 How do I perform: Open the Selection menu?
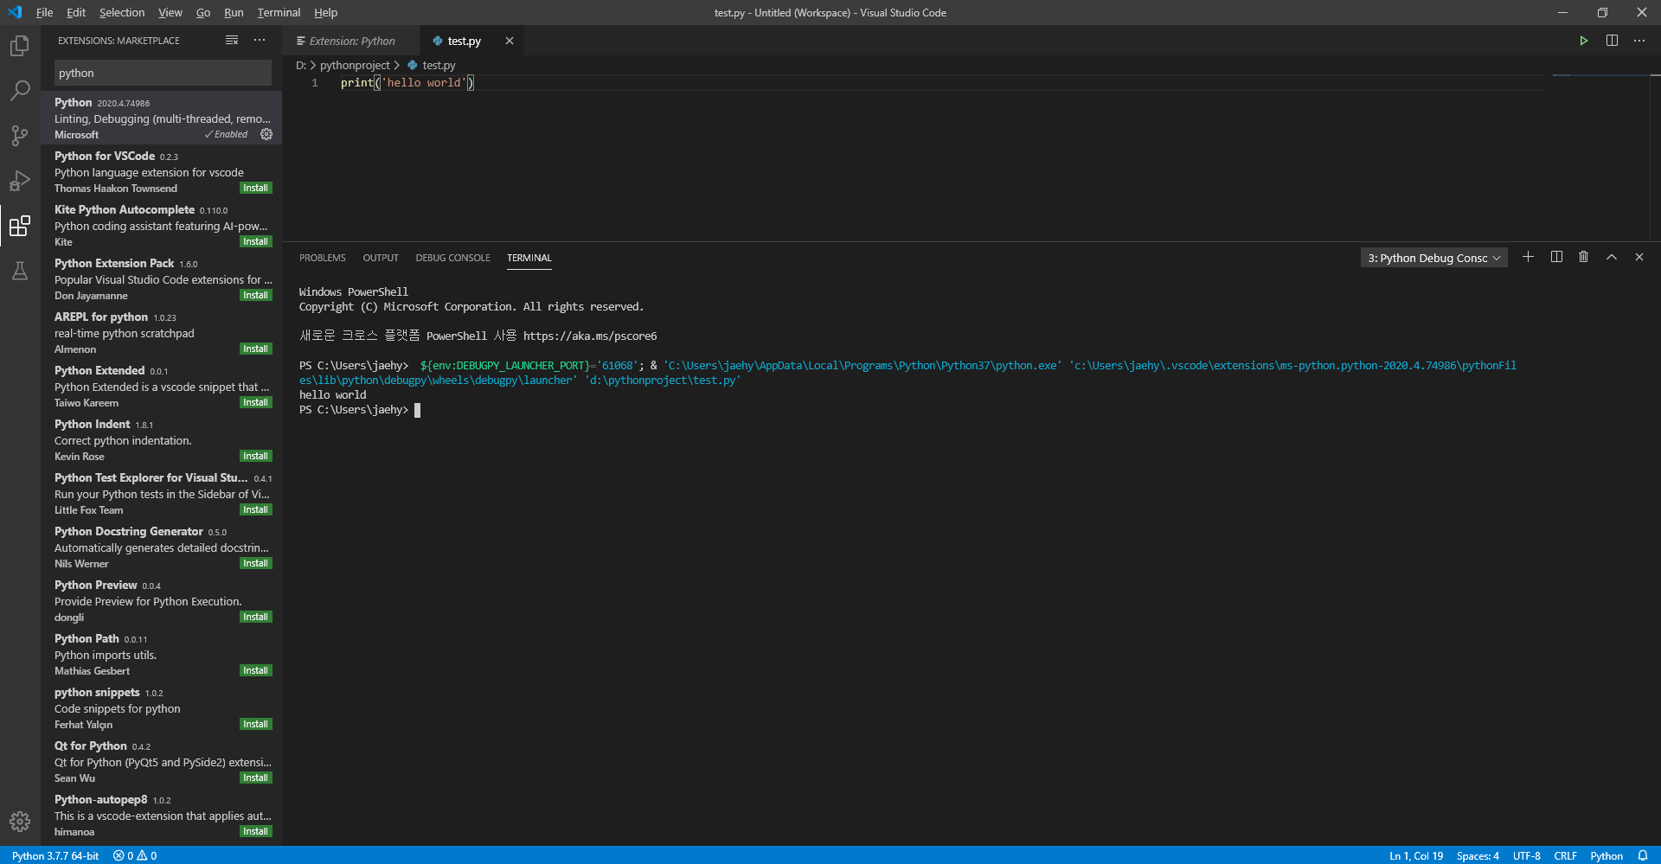[x=122, y=12]
